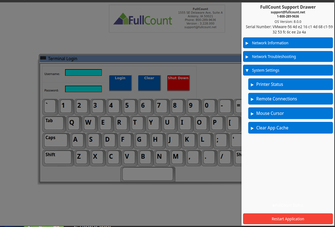335x227 pixels.
Task: Tap the M key
Action: [177, 158]
